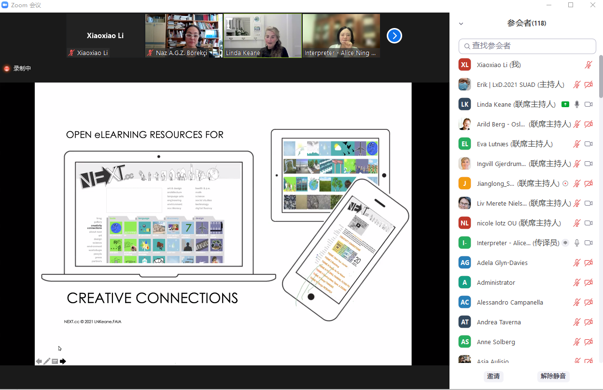Collapse the participants panel chevron
The width and height of the screenshot is (603, 390).
[x=461, y=24]
